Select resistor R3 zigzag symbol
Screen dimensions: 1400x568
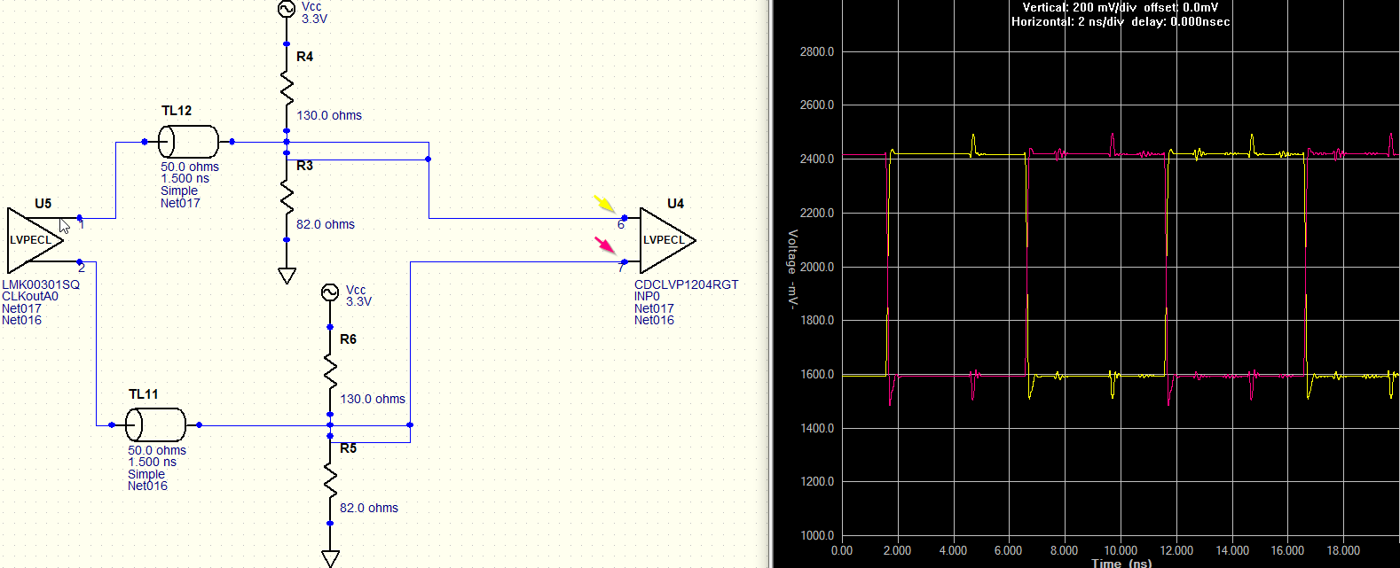(287, 197)
